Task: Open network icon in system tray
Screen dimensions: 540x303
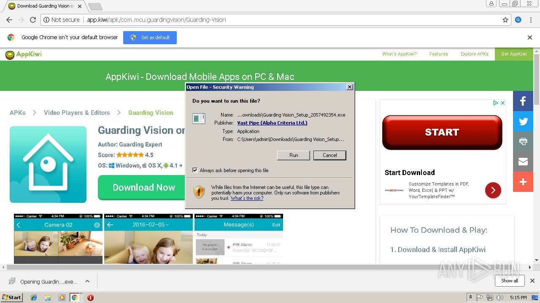Action: point(490,298)
